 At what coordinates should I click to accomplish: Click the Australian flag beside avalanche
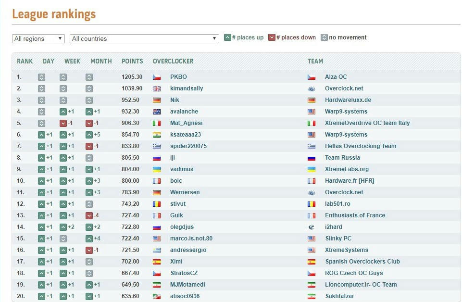[x=157, y=112]
